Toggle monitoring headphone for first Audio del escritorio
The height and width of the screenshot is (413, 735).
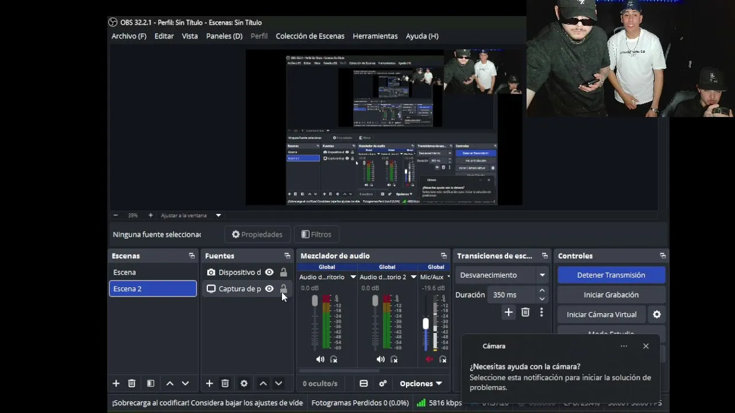tap(334, 359)
